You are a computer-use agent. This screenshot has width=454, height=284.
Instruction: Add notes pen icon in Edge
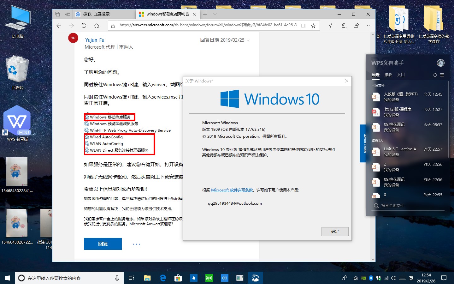pos(344,26)
